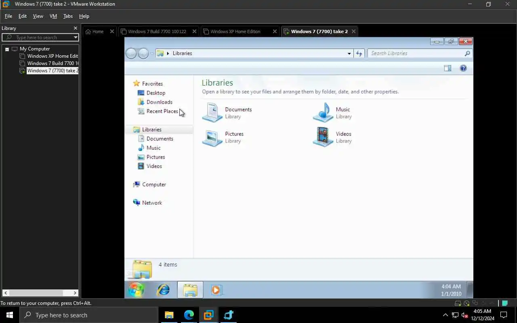
Task: Open Videos in navigation pane
Action: (x=150, y=166)
